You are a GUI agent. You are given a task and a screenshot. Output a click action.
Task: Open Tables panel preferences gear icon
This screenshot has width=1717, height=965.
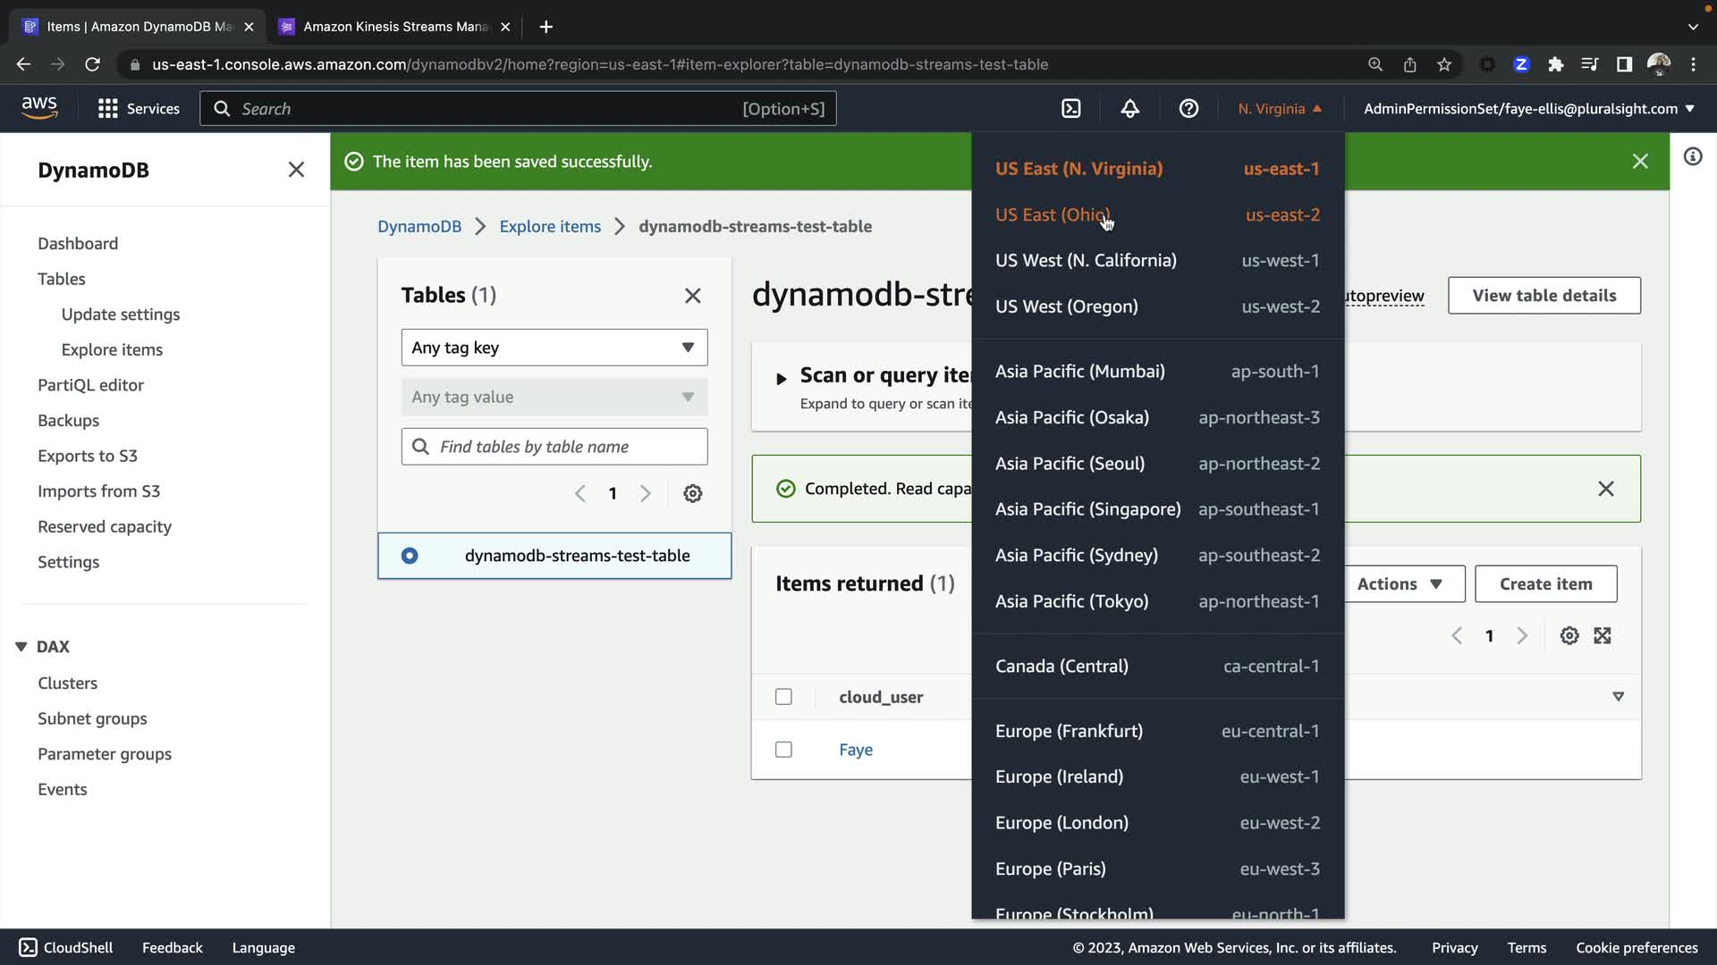click(692, 493)
